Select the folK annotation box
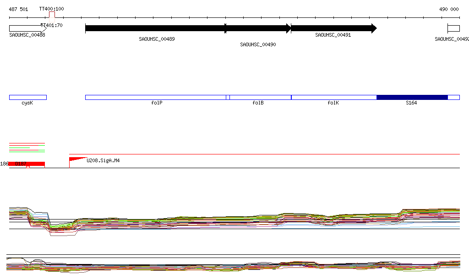The width and height of the screenshot is (469, 280). pyautogui.click(x=333, y=97)
